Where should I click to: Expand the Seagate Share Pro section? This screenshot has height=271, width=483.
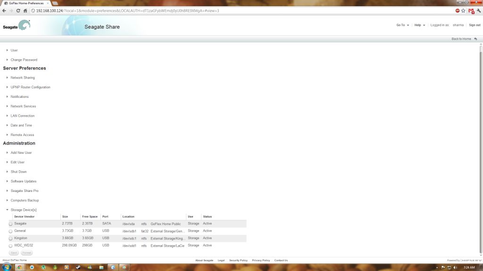click(25, 191)
